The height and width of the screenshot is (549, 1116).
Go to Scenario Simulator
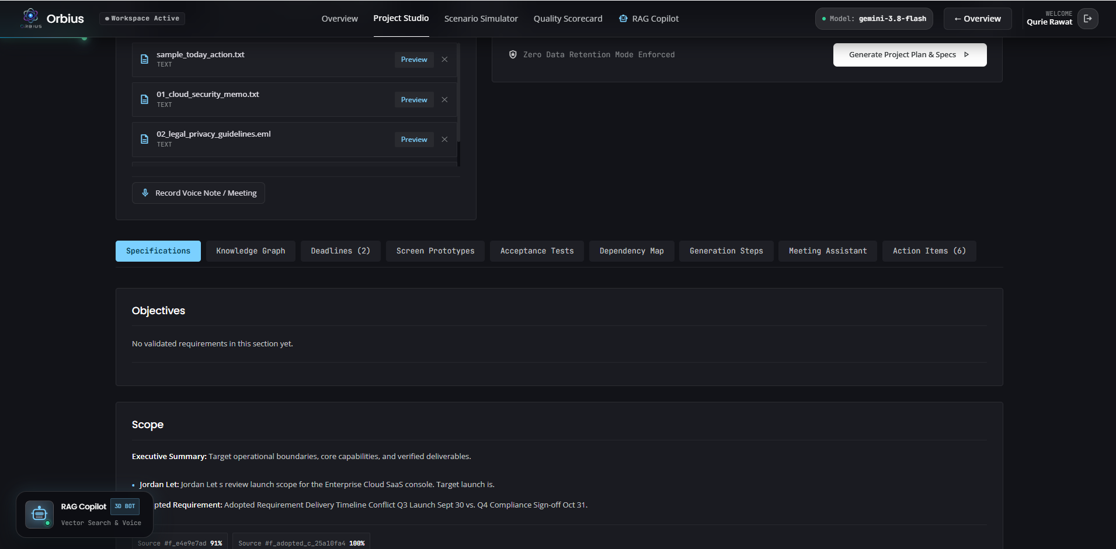click(481, 19)
